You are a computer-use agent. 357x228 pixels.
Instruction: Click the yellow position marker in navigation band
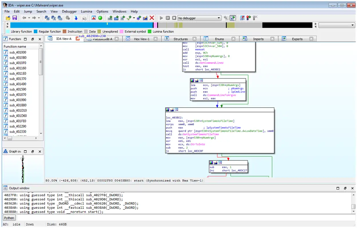[107, 24]
